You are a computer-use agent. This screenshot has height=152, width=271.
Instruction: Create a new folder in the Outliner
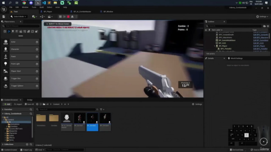tap(264, 26)
